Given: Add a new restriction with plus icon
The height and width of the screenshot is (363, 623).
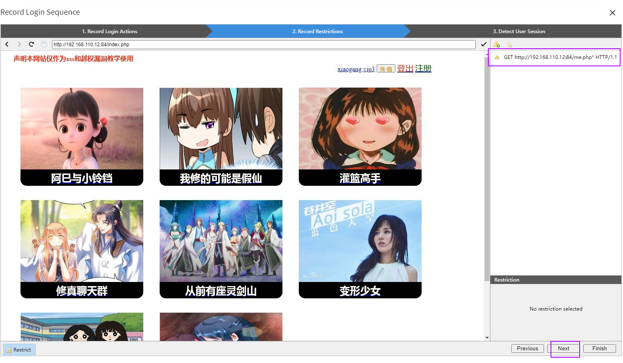Looking at the screenshot, I should [x=497, y=44].
